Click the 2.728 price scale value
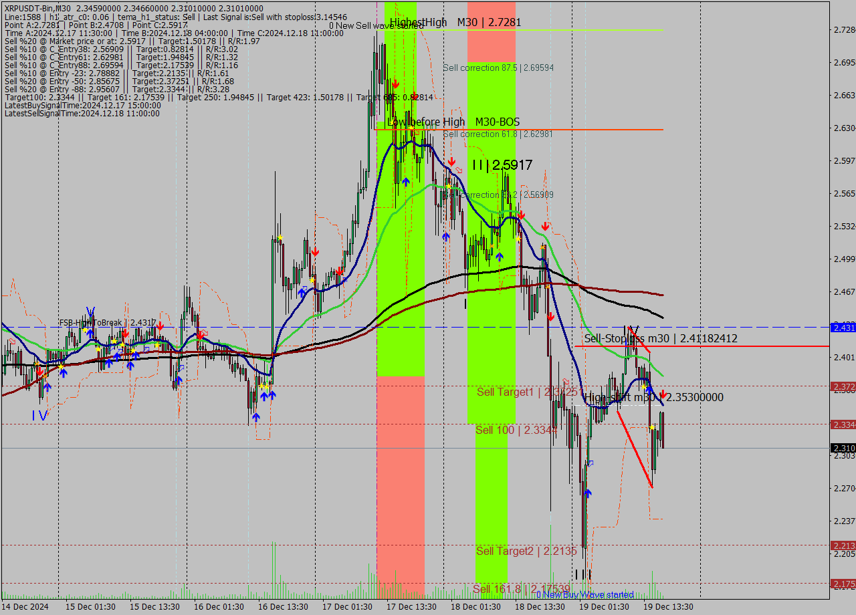This screenshot has height=615, width=856. pos(845,29)
